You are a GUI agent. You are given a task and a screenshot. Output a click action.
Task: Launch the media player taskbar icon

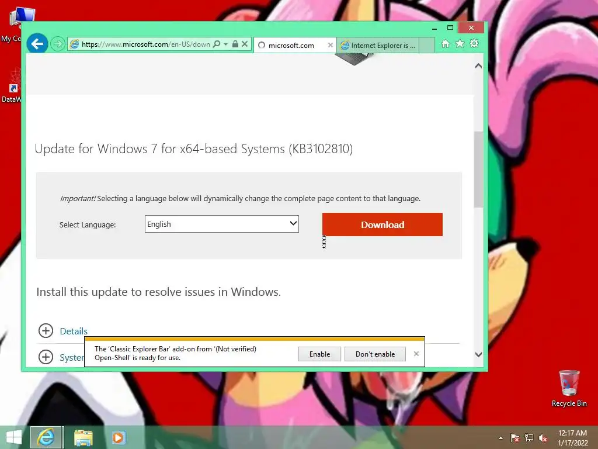pyautogui.click(x=118, y=437)
